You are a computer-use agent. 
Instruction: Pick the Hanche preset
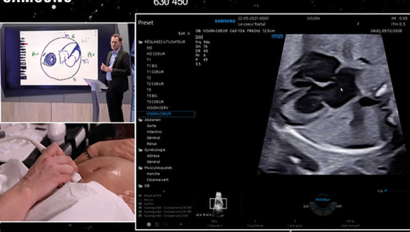click(153, 174)
